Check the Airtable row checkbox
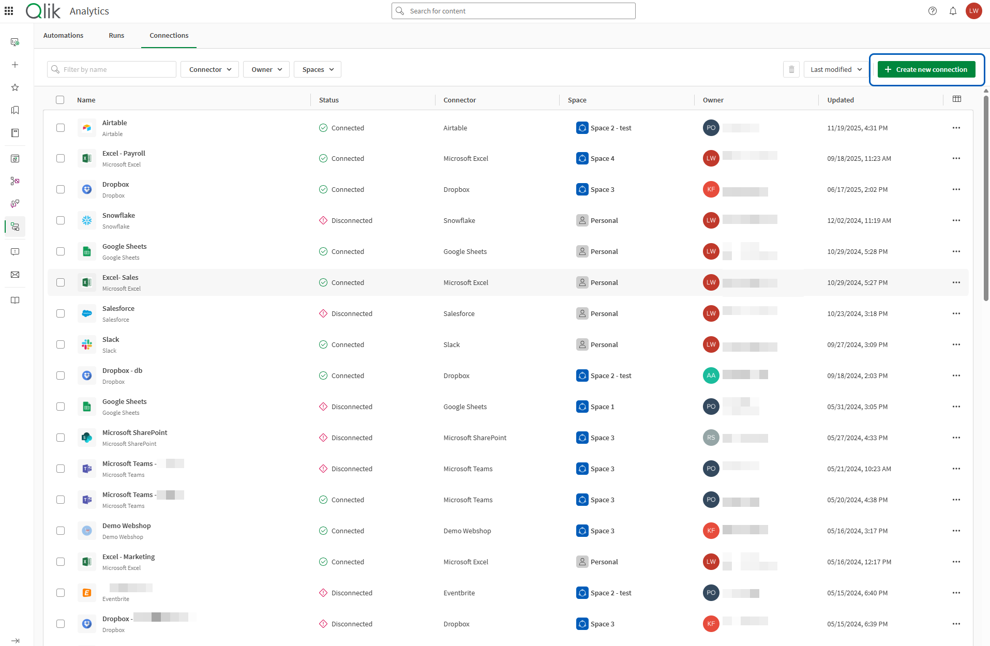Viewport: 990px width, 646px height. point(61,128)
